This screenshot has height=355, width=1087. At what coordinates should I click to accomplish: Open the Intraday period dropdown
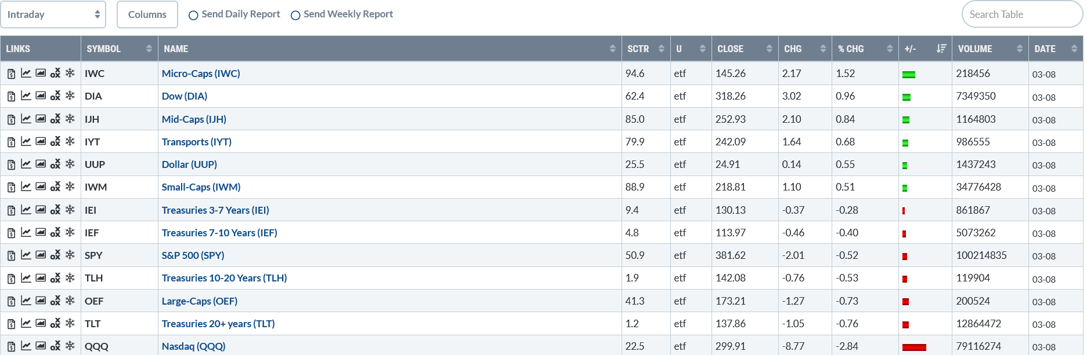pyautogui.click(x=53, y=14)
